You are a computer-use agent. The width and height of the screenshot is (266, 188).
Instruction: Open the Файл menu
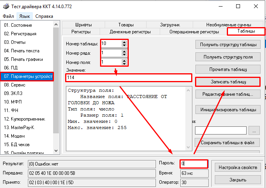[x=8, y=16]
